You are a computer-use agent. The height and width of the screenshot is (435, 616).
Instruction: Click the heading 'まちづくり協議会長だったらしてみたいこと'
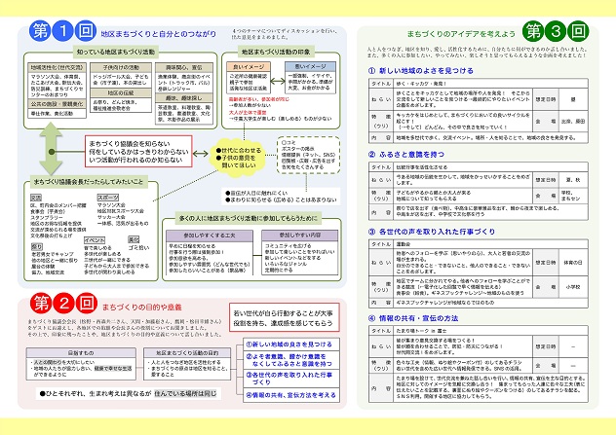pyautogui.click(x=89, y=182)
